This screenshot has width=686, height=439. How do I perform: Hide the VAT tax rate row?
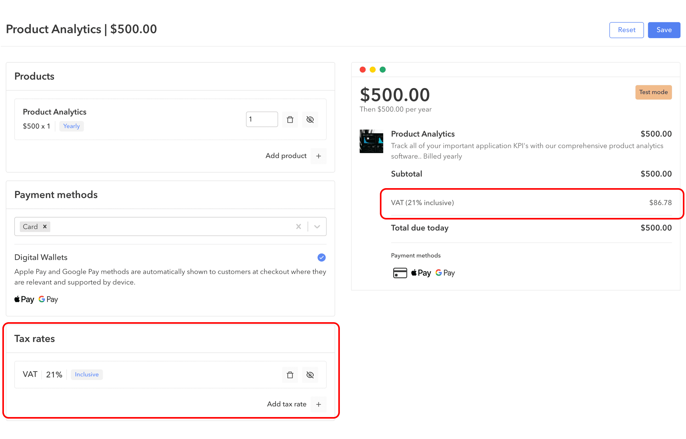[x=310, y=374]
